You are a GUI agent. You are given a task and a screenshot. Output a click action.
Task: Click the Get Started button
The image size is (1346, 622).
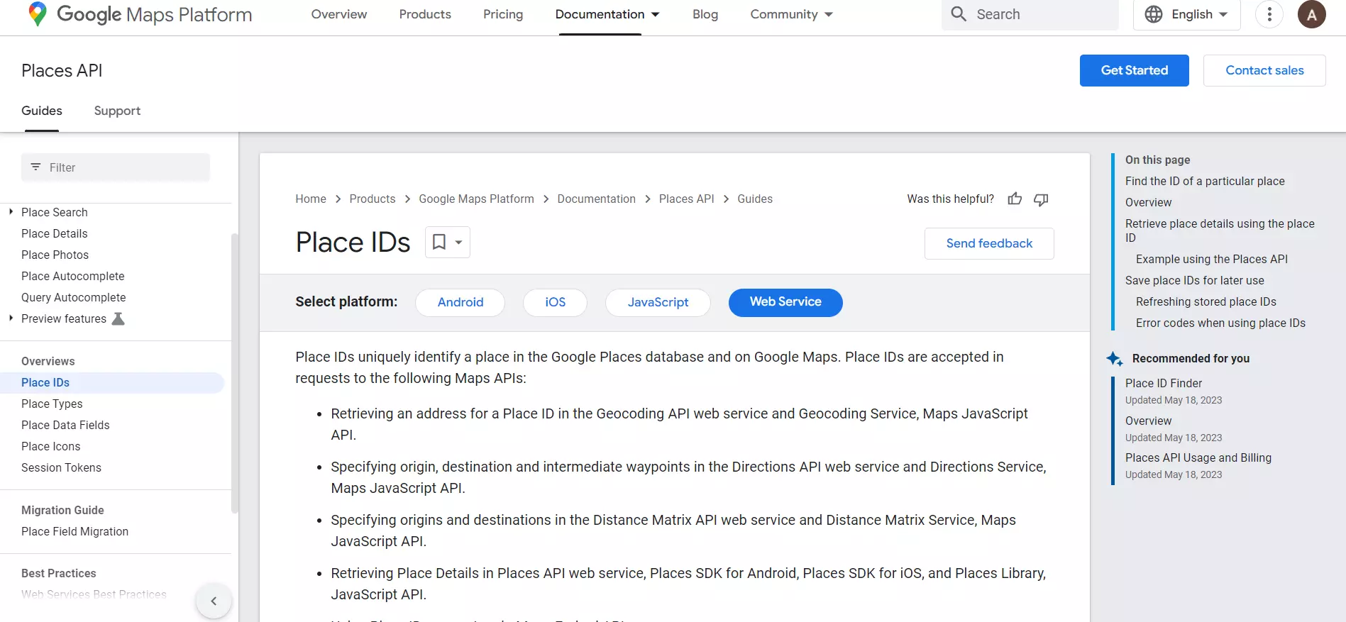(1134, 70)
